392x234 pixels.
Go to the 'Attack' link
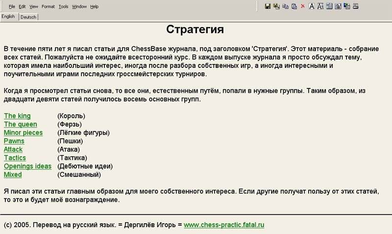tap(13, 149)
